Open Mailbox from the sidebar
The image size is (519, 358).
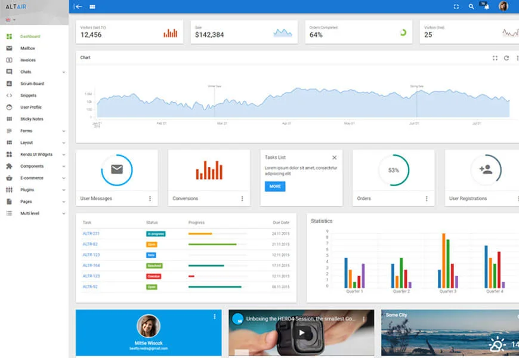click(x=27, y=48)
